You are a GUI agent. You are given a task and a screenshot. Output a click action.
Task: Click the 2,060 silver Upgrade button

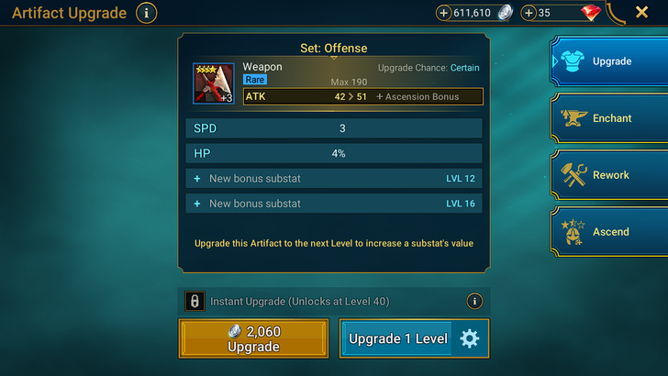[253, 338]
